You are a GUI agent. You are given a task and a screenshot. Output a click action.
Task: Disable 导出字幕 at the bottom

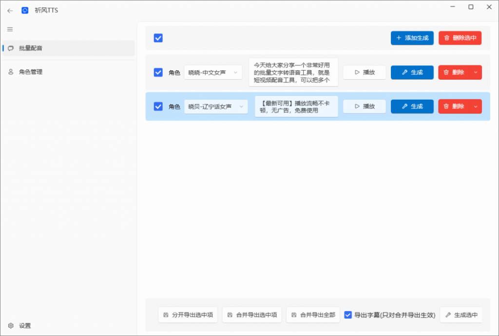pos(348,315)
